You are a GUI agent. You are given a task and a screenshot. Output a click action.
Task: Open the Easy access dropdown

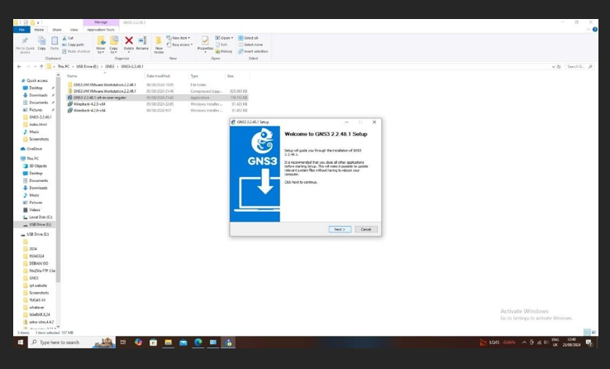coord(179,45)
